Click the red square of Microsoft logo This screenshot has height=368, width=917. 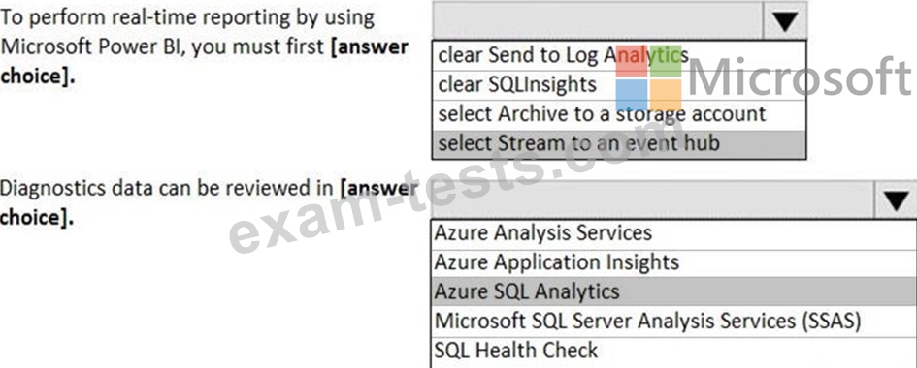click(x=631, y=61)
